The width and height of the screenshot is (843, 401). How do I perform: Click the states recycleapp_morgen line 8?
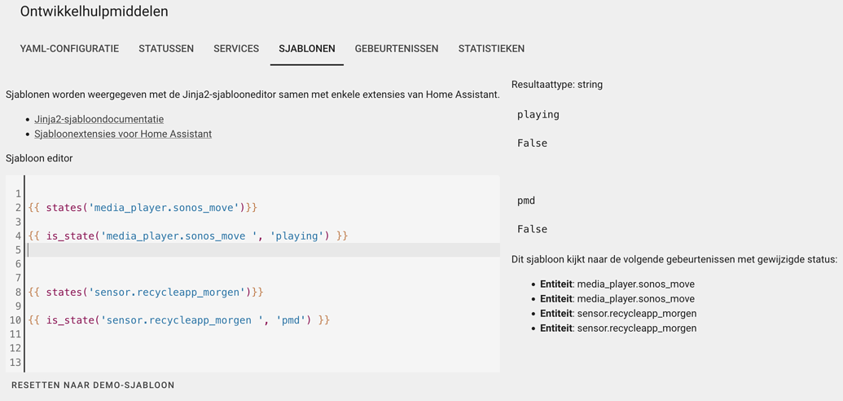pyautogui.click(x=146, y=292)
